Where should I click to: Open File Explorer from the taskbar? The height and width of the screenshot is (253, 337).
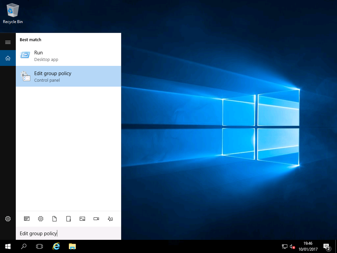(72, 246)
